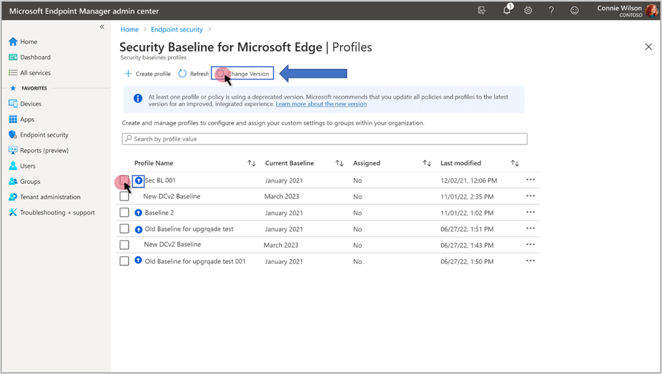This screenshot has height=374, width=662.
Task: Click upgrade icon beside Old Baseline upgrqade test 001
Action: tap(138, 260)
